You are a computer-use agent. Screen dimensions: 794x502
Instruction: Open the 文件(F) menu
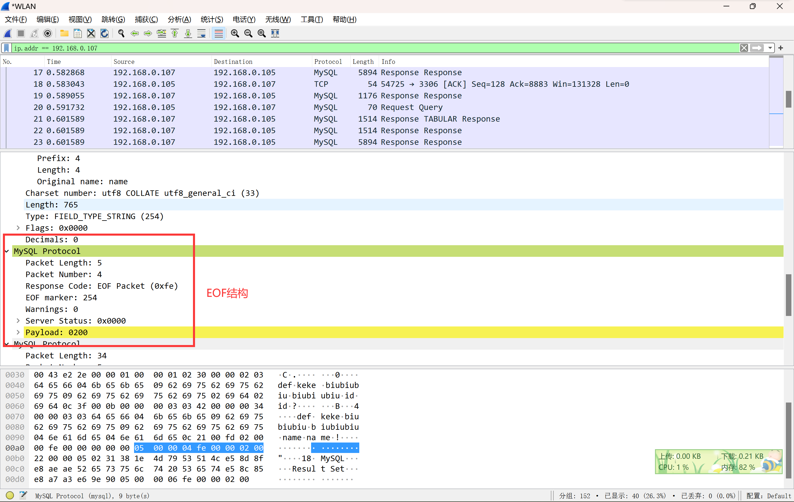pos(15,19)
